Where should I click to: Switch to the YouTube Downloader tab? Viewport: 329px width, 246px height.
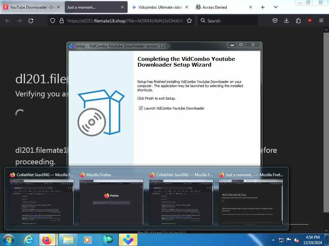(x=32, y=7)
